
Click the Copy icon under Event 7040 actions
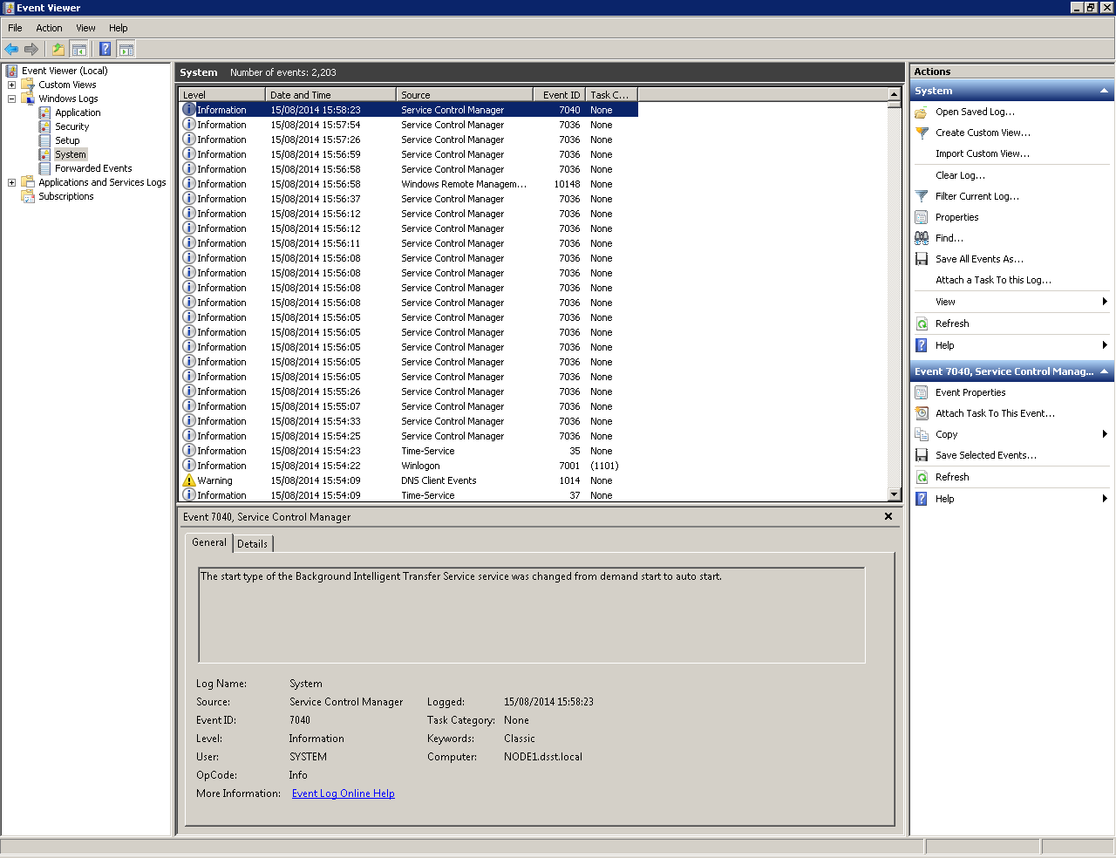[x=922, y=434]
